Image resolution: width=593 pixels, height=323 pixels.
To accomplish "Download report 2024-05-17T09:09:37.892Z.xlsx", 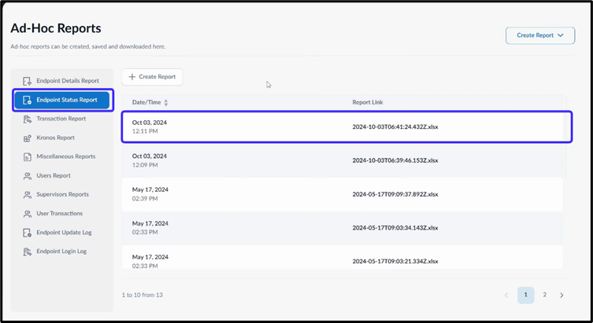I will click(x=395, y=195).
